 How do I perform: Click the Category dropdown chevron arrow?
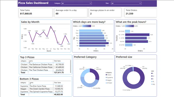click(90, 3)
